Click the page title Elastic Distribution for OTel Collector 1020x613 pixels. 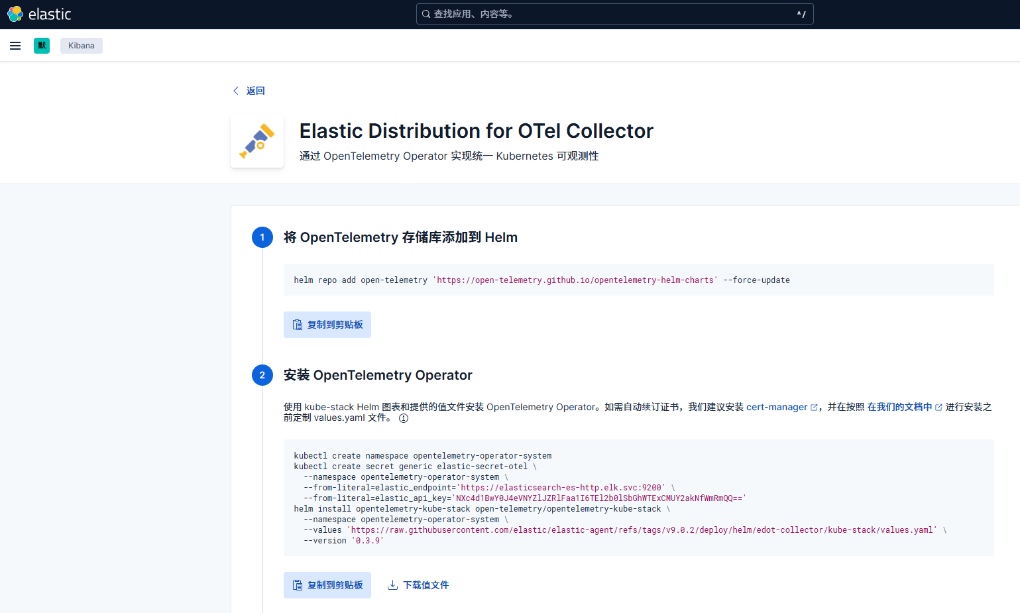(477, 131)
